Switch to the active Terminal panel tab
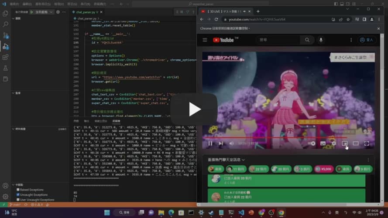 (x=116, y=121)
